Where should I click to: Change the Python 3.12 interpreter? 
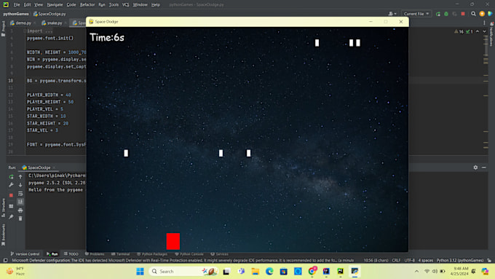point(460,260)
